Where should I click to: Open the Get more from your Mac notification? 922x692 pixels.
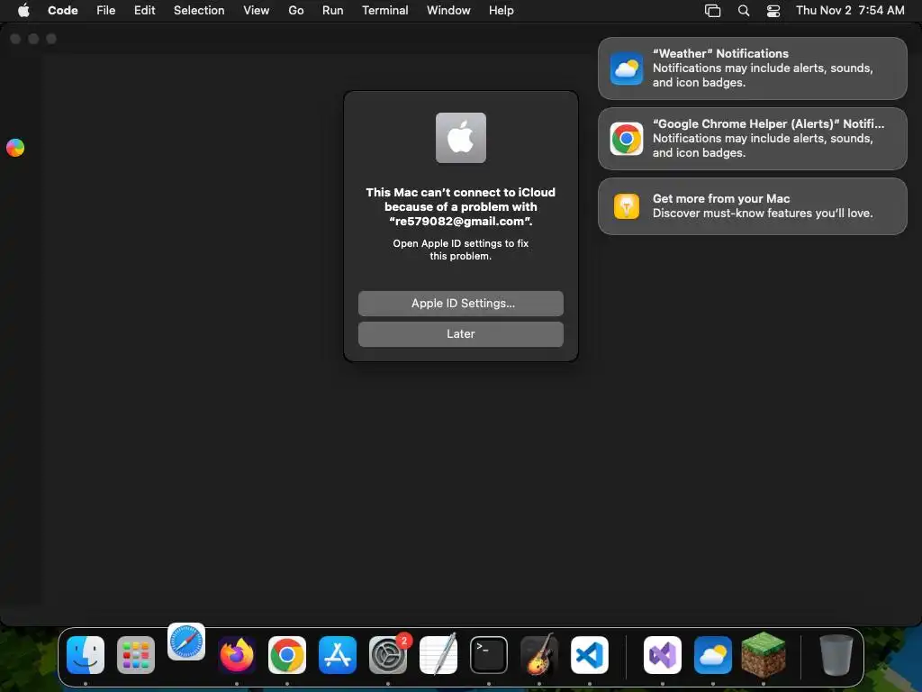pyautogui.click(x=753, y=206)
